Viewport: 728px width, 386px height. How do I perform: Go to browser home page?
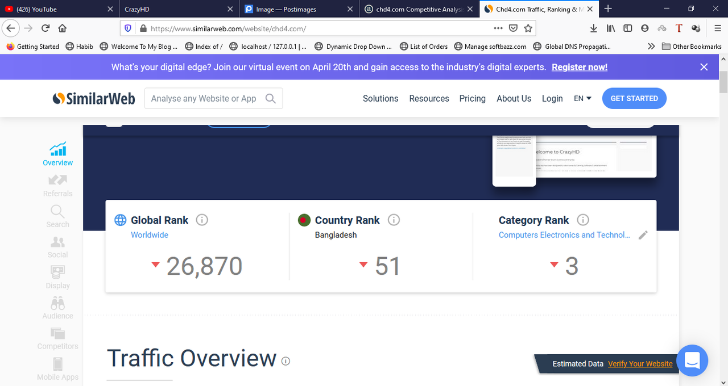point(62,28)
